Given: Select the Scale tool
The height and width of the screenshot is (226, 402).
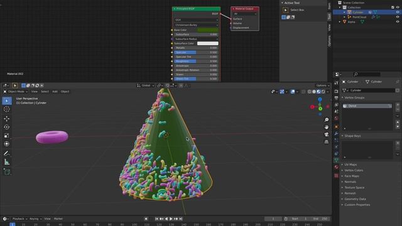Looking at the screenshot, I should pos(7,136).
